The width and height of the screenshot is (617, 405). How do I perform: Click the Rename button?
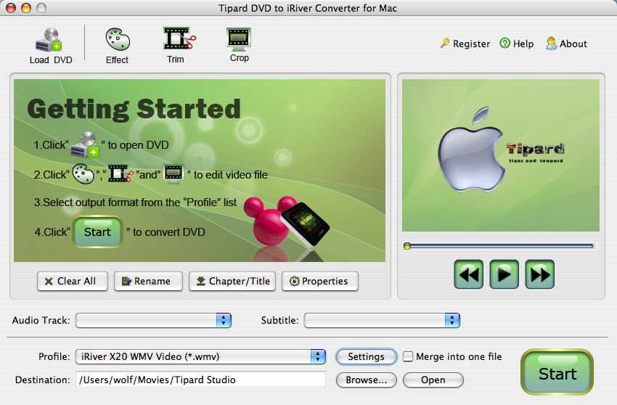[148, 281]
